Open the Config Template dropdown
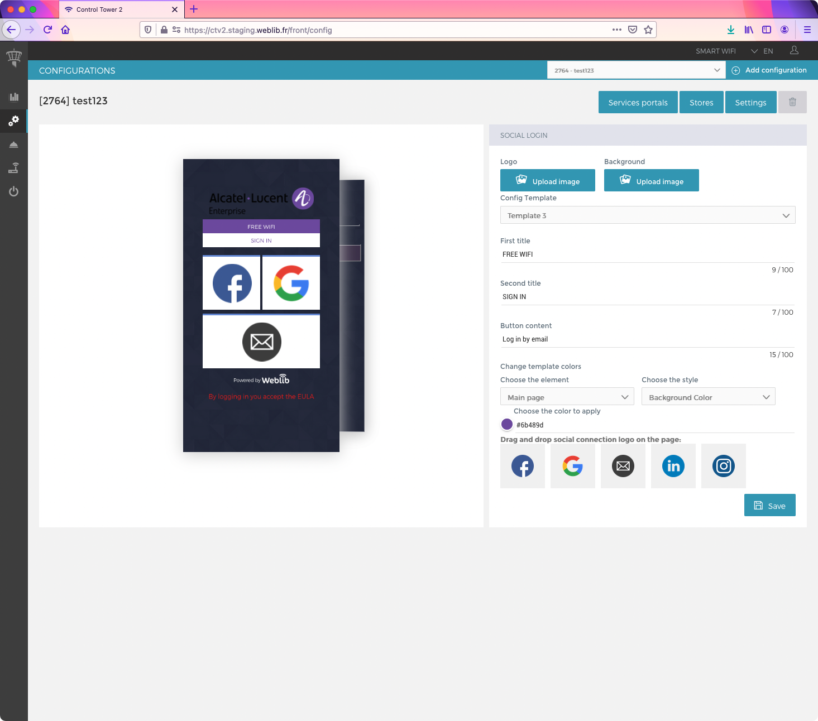 pos(648,215)
